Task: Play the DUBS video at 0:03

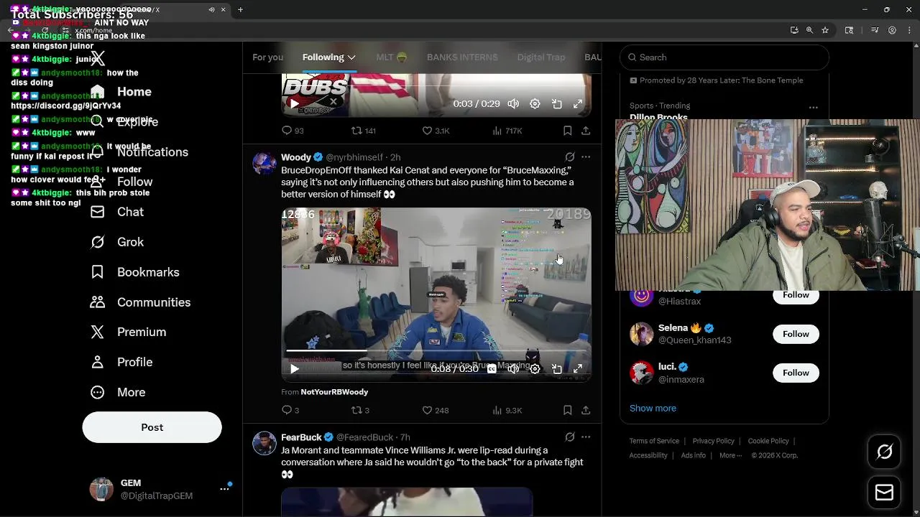Action: coord(294,103)
